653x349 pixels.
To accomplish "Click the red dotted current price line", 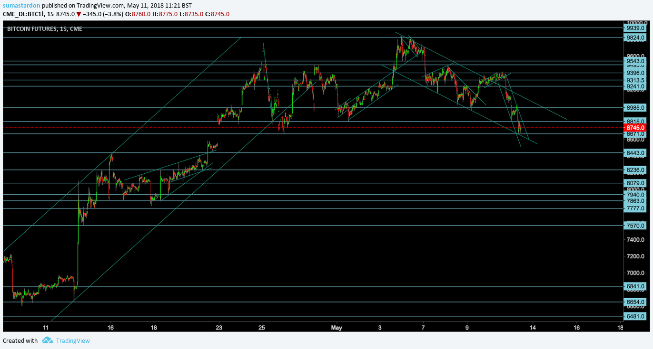I will pos(313,128).
